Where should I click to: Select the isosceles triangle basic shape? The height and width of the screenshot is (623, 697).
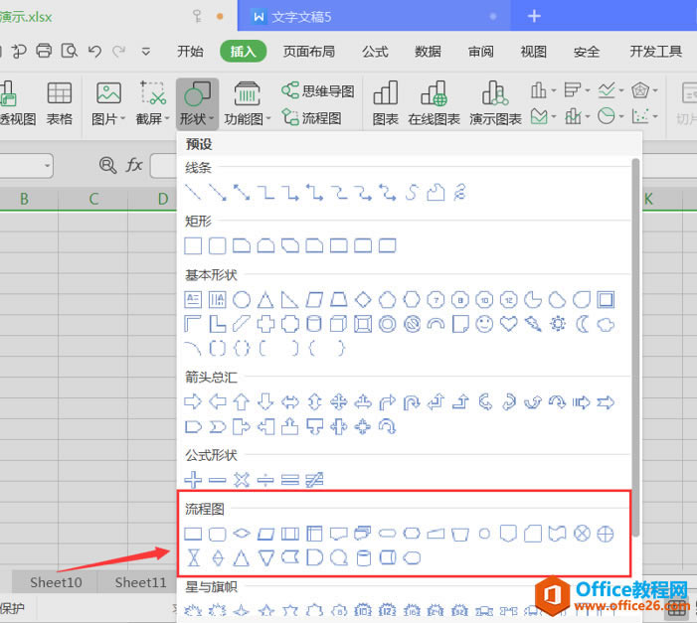pyautogui.click(x=265, y=300)
